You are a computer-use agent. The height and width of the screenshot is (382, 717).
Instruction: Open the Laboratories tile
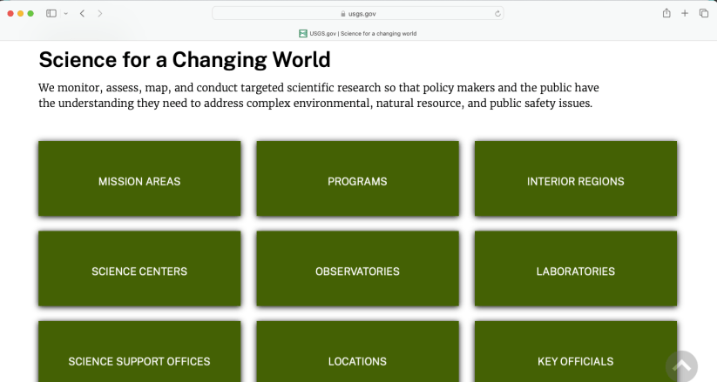[x=575, y=271]
